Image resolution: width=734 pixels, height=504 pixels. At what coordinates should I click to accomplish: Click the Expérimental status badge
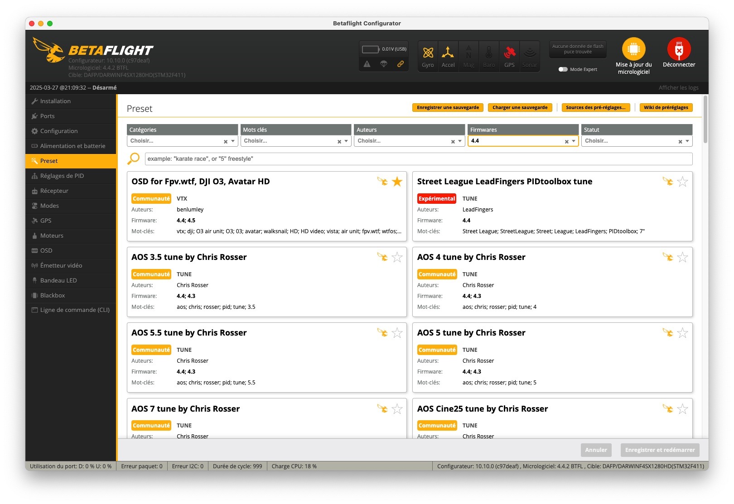click(437, 198)
